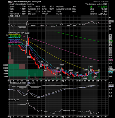
Task: Click the Chg value +0.180
Action: tap(104, 9)
